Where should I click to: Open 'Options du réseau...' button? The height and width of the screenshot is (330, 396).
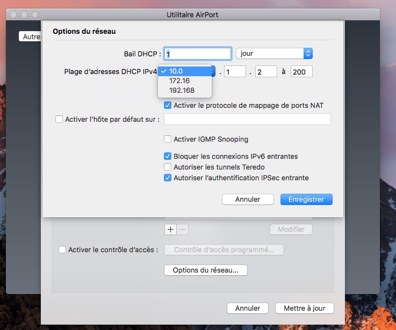(206, 270)
